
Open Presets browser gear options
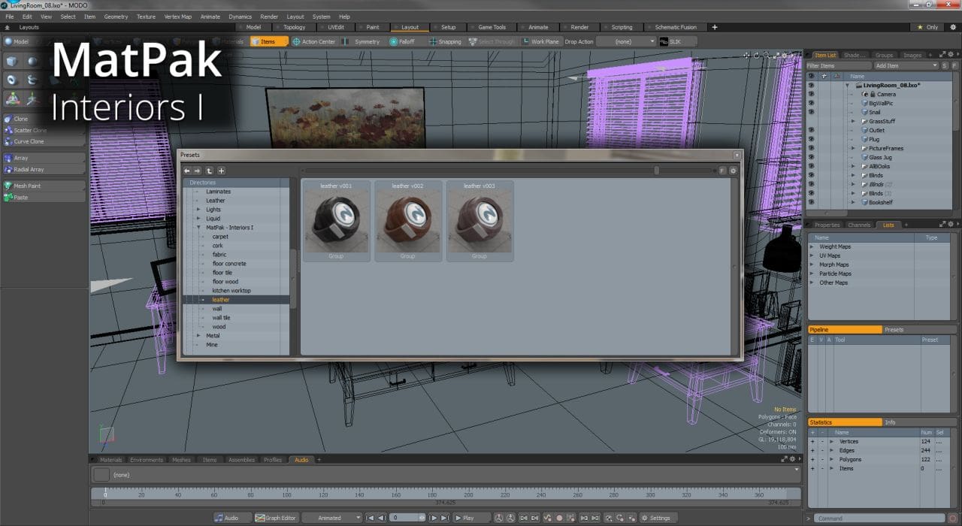[734, 171]
